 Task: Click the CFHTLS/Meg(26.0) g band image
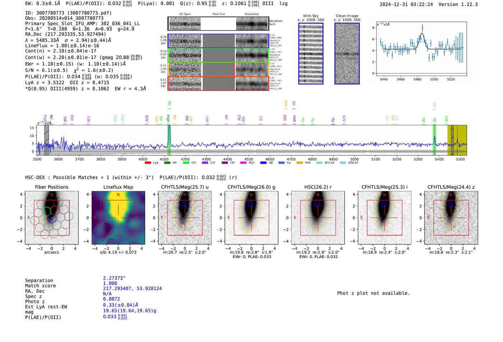[251, 218]
